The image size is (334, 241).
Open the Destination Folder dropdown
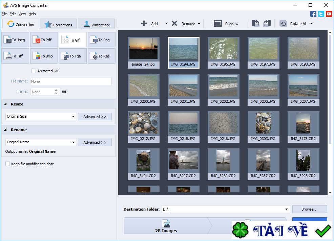(286, 209)
